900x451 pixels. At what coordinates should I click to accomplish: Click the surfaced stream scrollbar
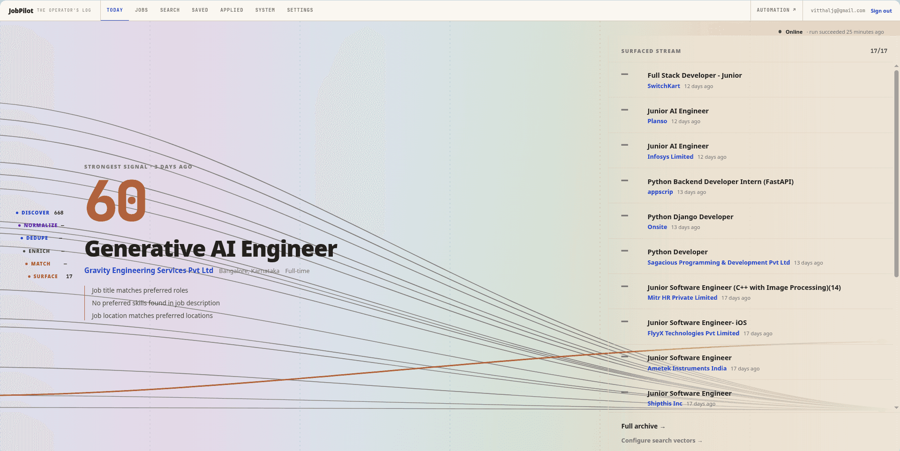tap(896, 173)
